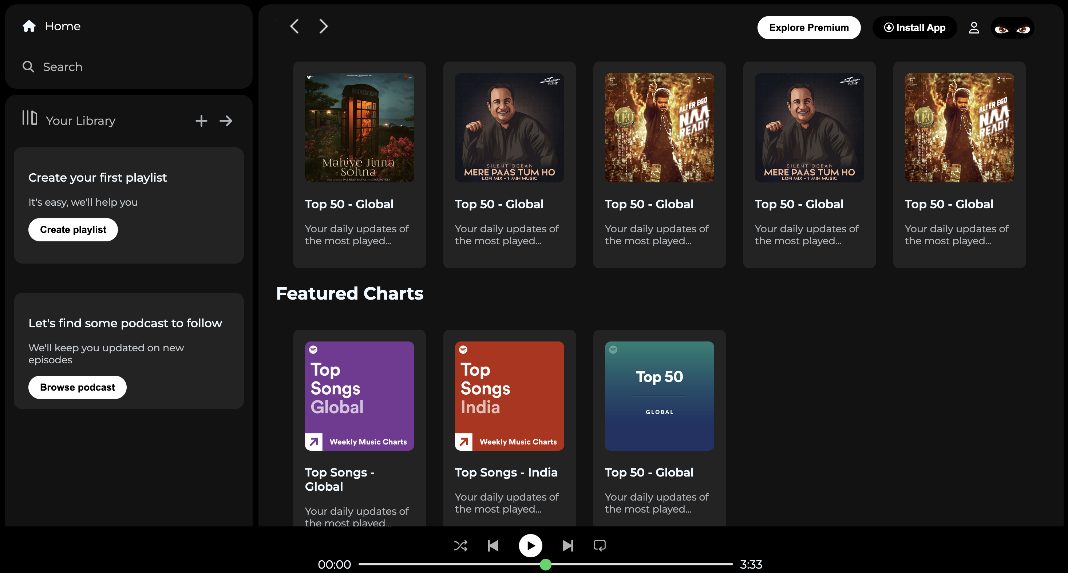Click the Spotify logo on Top Songs India cover
This screenshot has width=1068, height=573.
coord(463,349)
